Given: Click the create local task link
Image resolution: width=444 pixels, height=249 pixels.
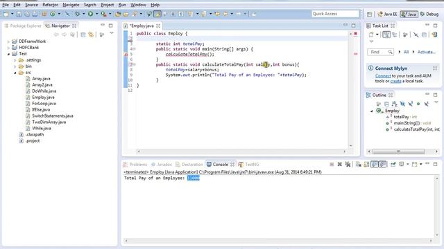Looking at the screenshot, I should pyautogui.click(x=395, y=81).
